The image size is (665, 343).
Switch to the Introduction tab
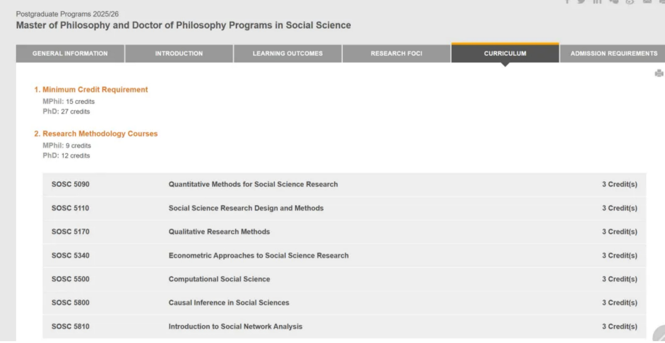(179, 54)
